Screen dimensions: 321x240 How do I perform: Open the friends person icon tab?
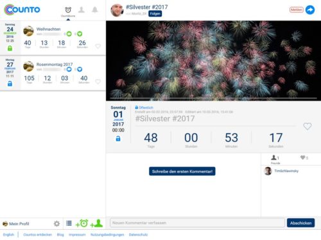(82, 10)
